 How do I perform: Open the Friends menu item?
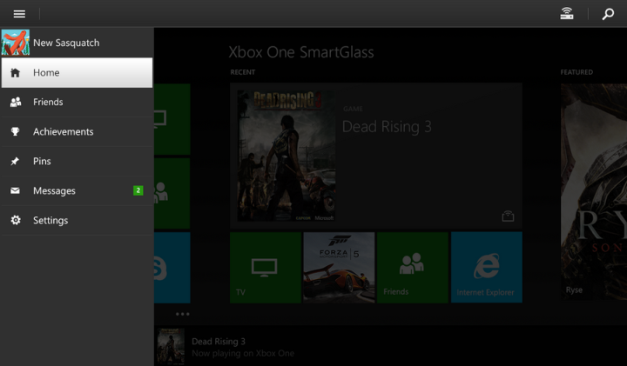[x=77, y=103]
